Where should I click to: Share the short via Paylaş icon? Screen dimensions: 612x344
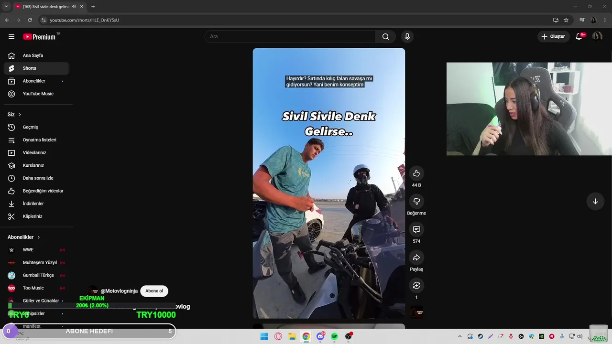[416, 258]
